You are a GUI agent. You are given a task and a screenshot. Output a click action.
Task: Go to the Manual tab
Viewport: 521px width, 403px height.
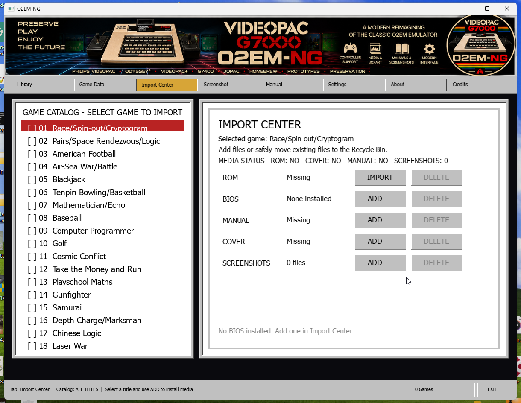point(291,85)
